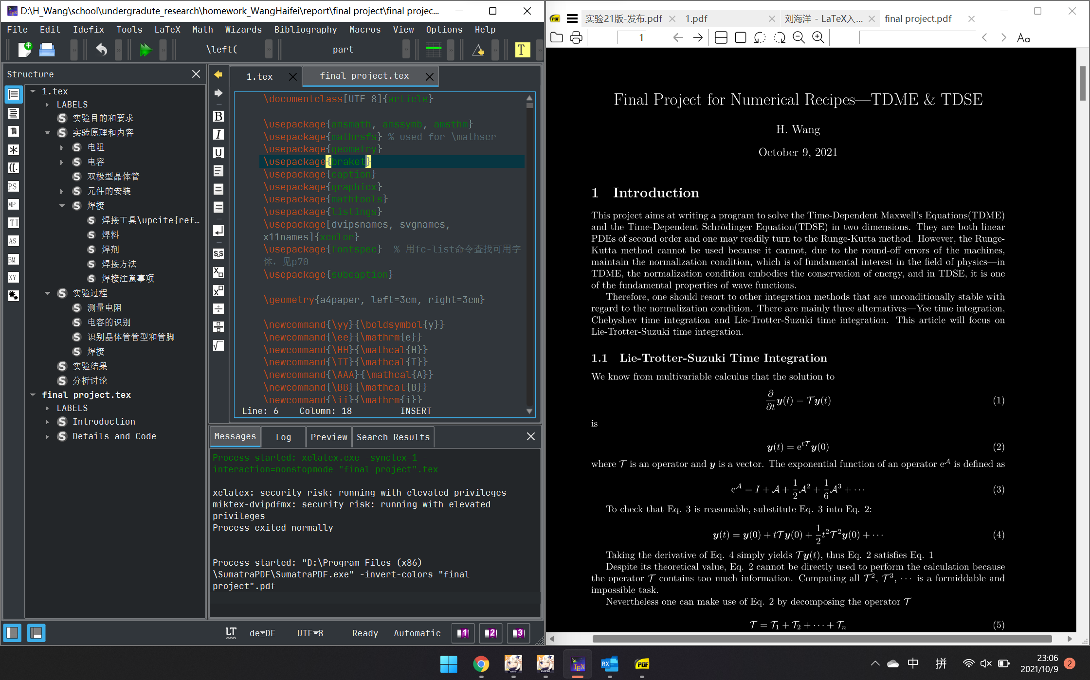This screenshot has height=680, width=1090.
Task: Click the zoom-in icon in SumatraPDF
Action: pos(818,37)
